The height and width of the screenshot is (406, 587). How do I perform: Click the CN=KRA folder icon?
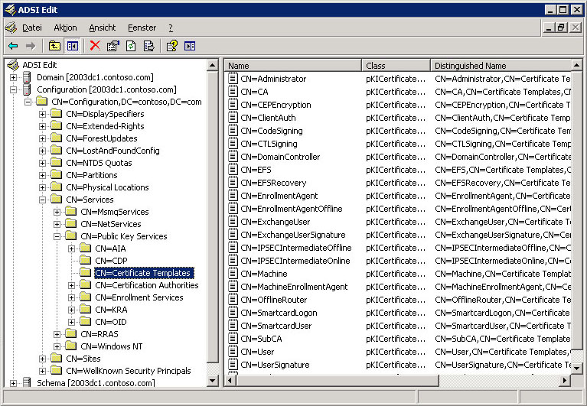click(x=86, y=309)
